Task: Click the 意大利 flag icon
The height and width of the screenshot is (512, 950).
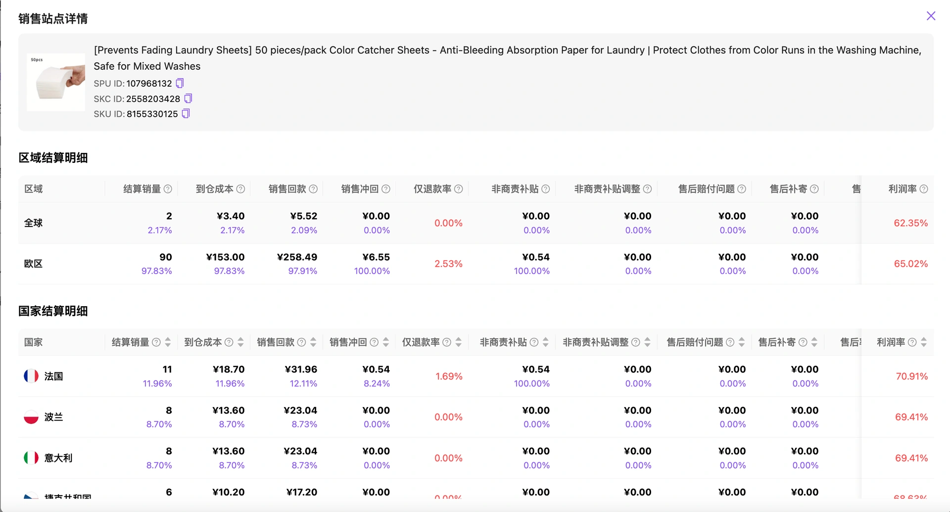Action: pos(31,458)
